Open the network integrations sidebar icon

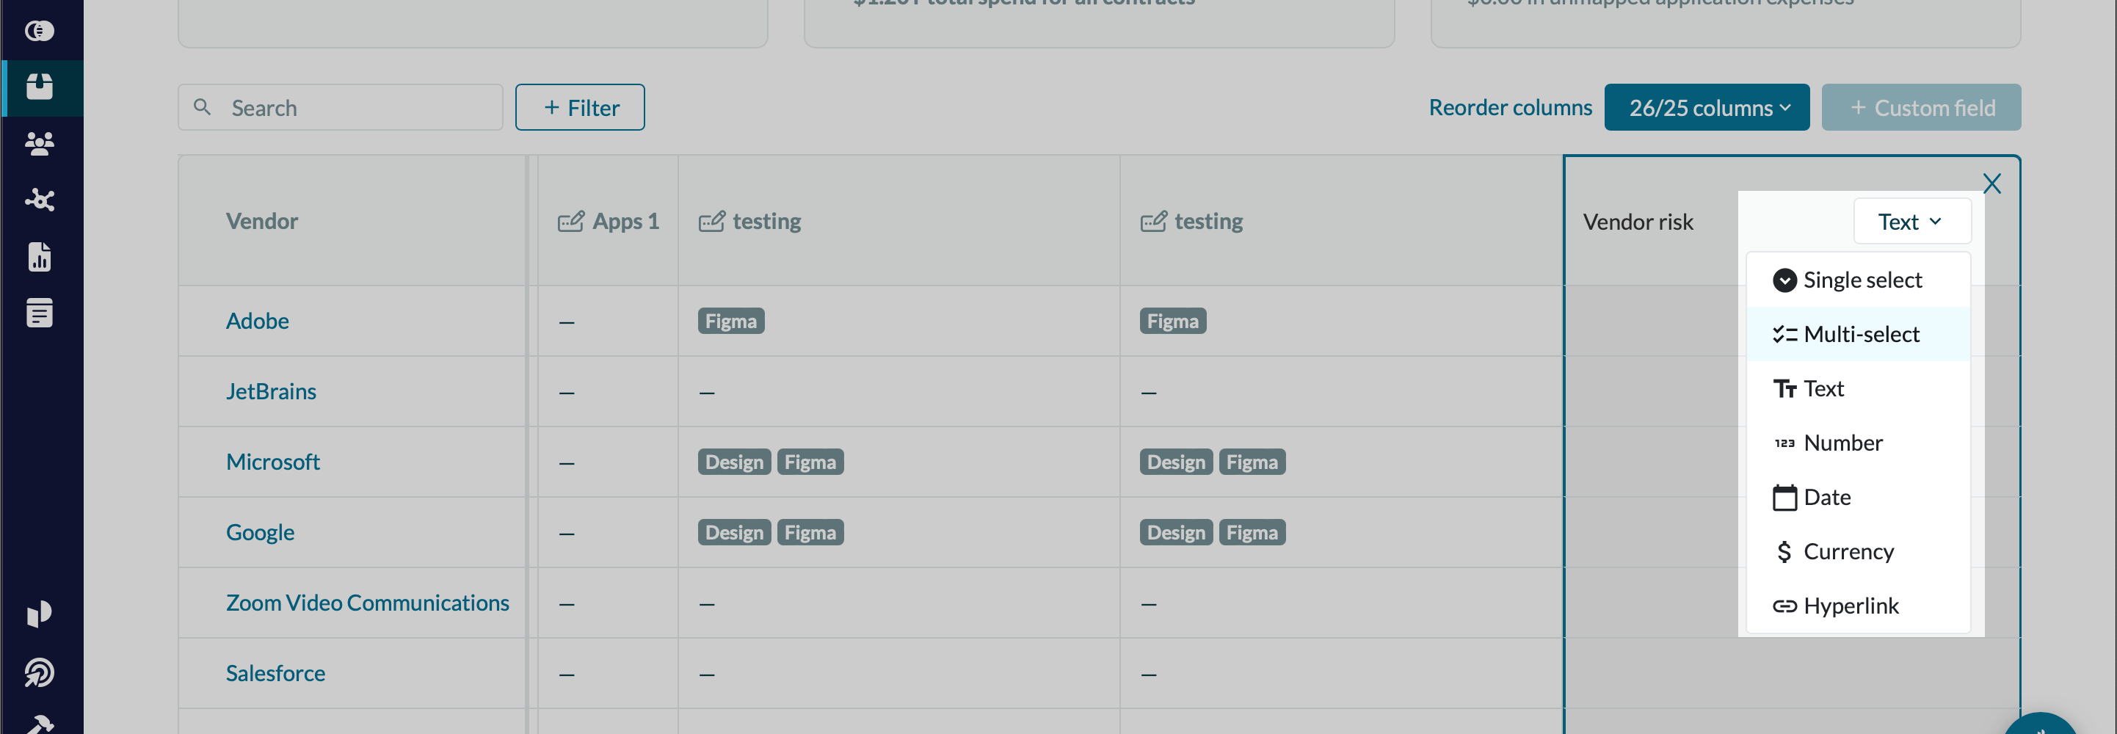[x=40, y=200]
